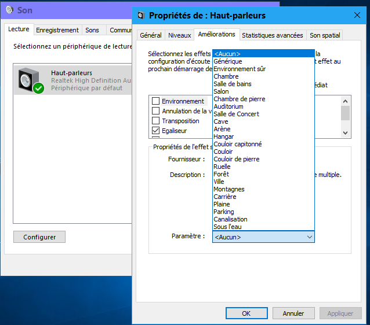Close the Propriétés de Haut-parleurs dialog
Image resolution: width=370 pixels, height=325 pixels.
tap(356, 16)
